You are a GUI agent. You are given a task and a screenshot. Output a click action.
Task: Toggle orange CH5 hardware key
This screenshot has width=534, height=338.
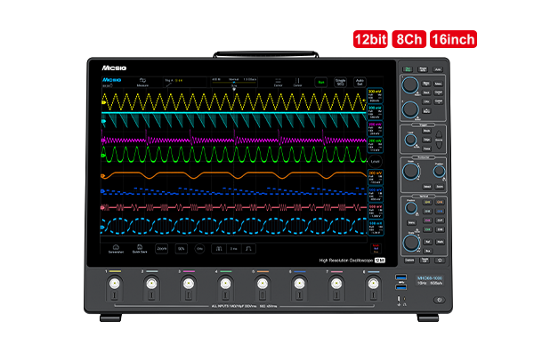click(x=440, y=202)
